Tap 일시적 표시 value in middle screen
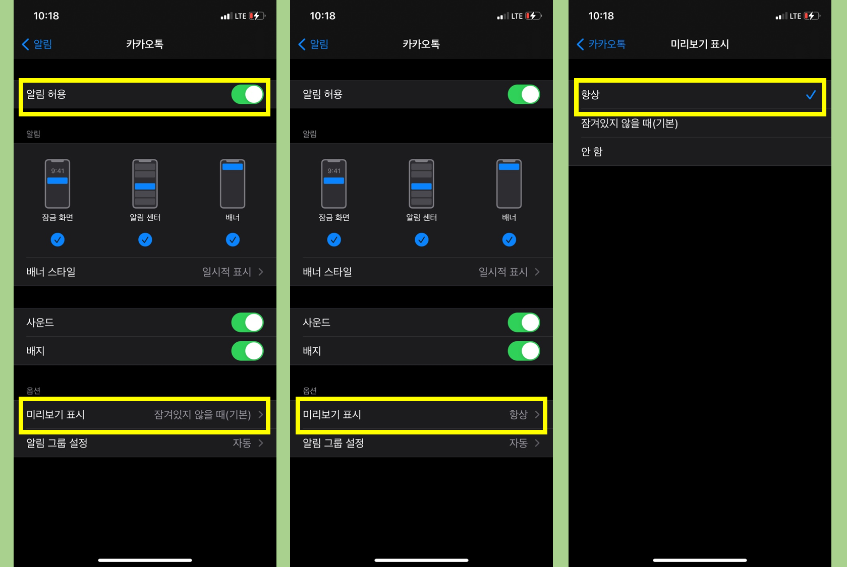The width and height of the screenshot is (847, 567). click(x=503, y=272)
